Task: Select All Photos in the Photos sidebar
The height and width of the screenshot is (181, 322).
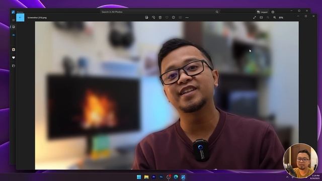Action: click(14, 27)
